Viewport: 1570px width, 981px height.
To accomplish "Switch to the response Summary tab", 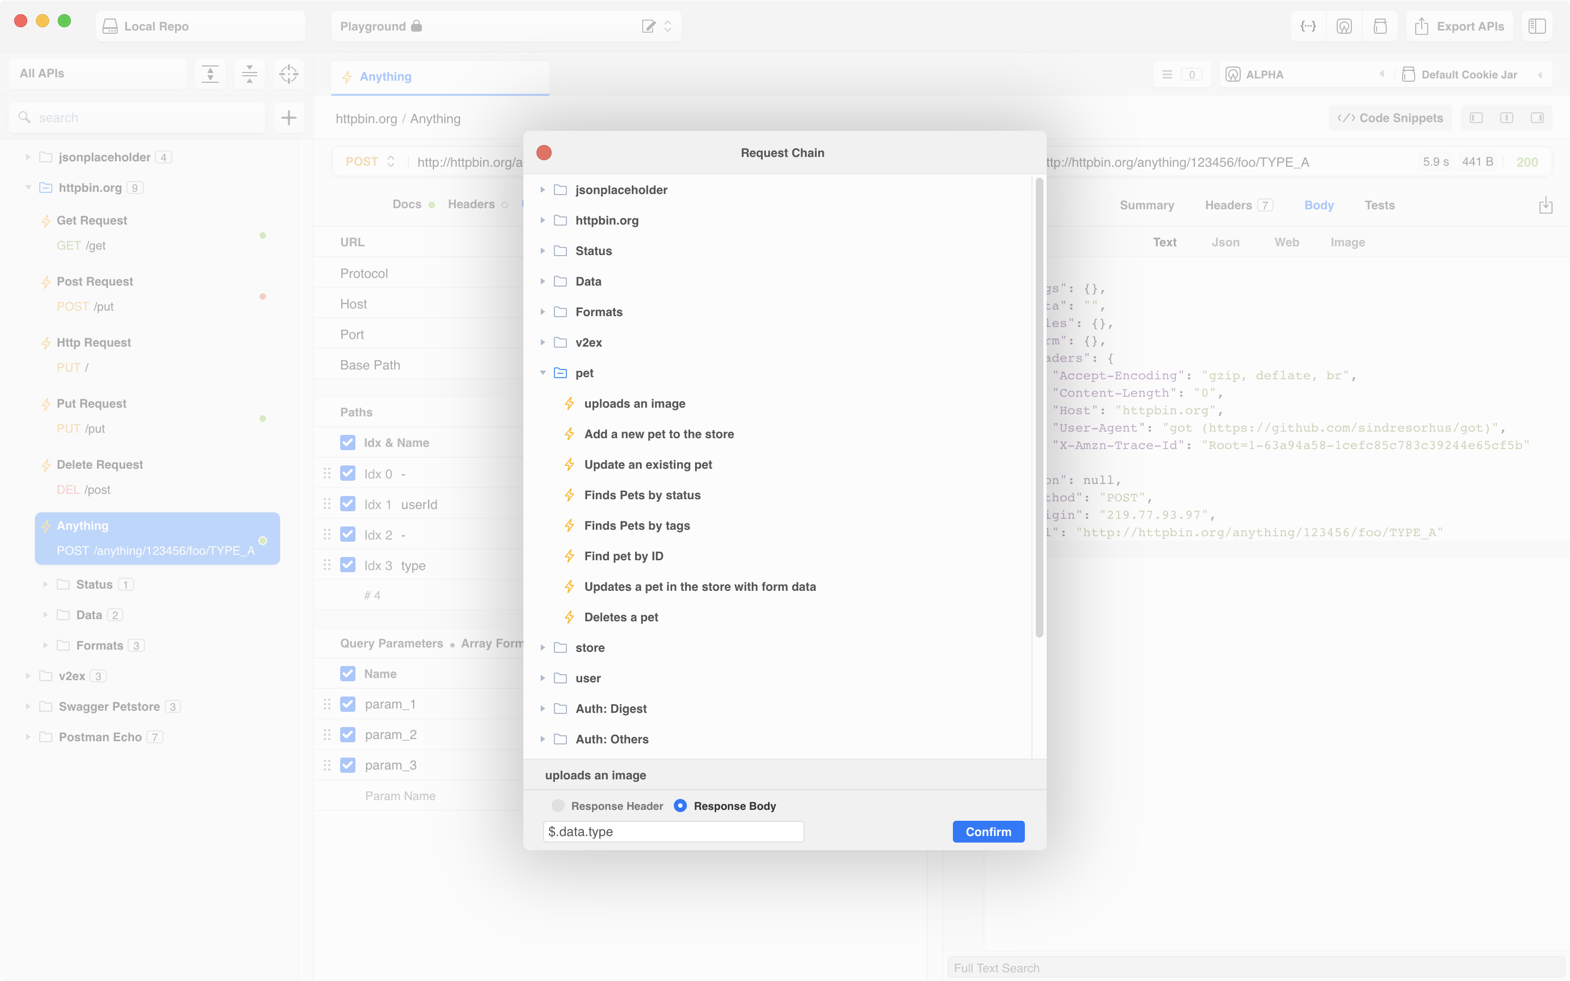I will [1146, 205].
